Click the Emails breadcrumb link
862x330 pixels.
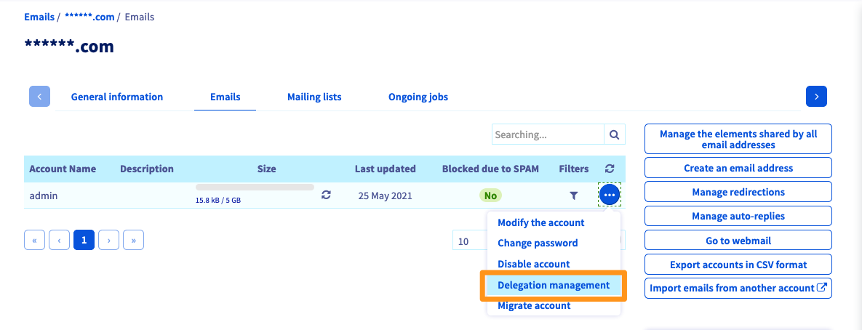coord(39,17)
